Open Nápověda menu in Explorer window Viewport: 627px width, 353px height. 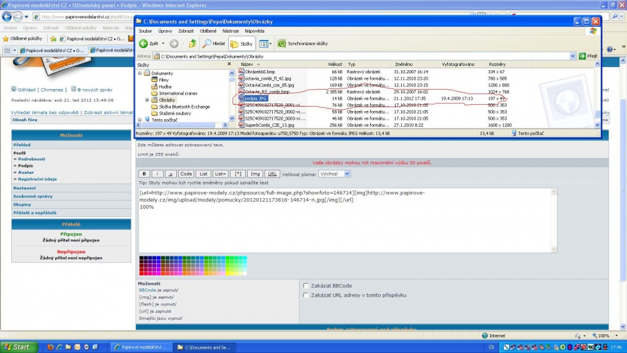[x=255, y=31]
